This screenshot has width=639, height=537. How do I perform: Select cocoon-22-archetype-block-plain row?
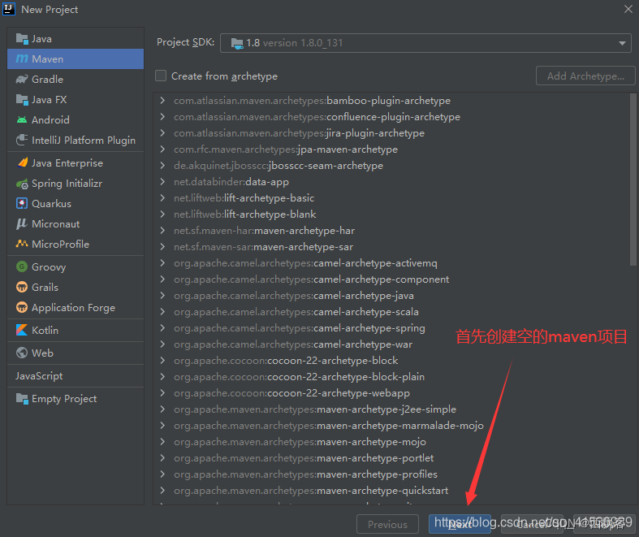tap(391, 376)
